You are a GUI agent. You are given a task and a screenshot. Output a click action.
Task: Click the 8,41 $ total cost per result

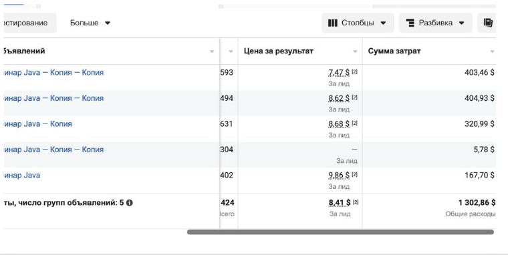[340, 203]
